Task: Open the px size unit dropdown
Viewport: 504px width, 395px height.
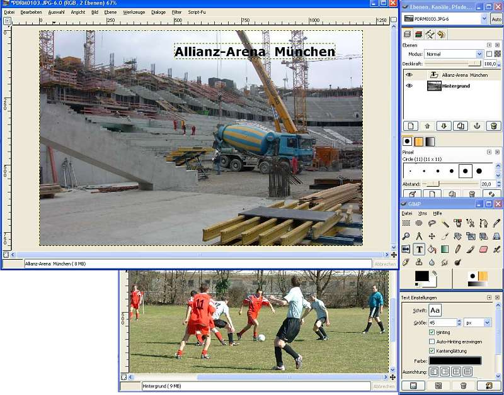Action: point(478,323)
